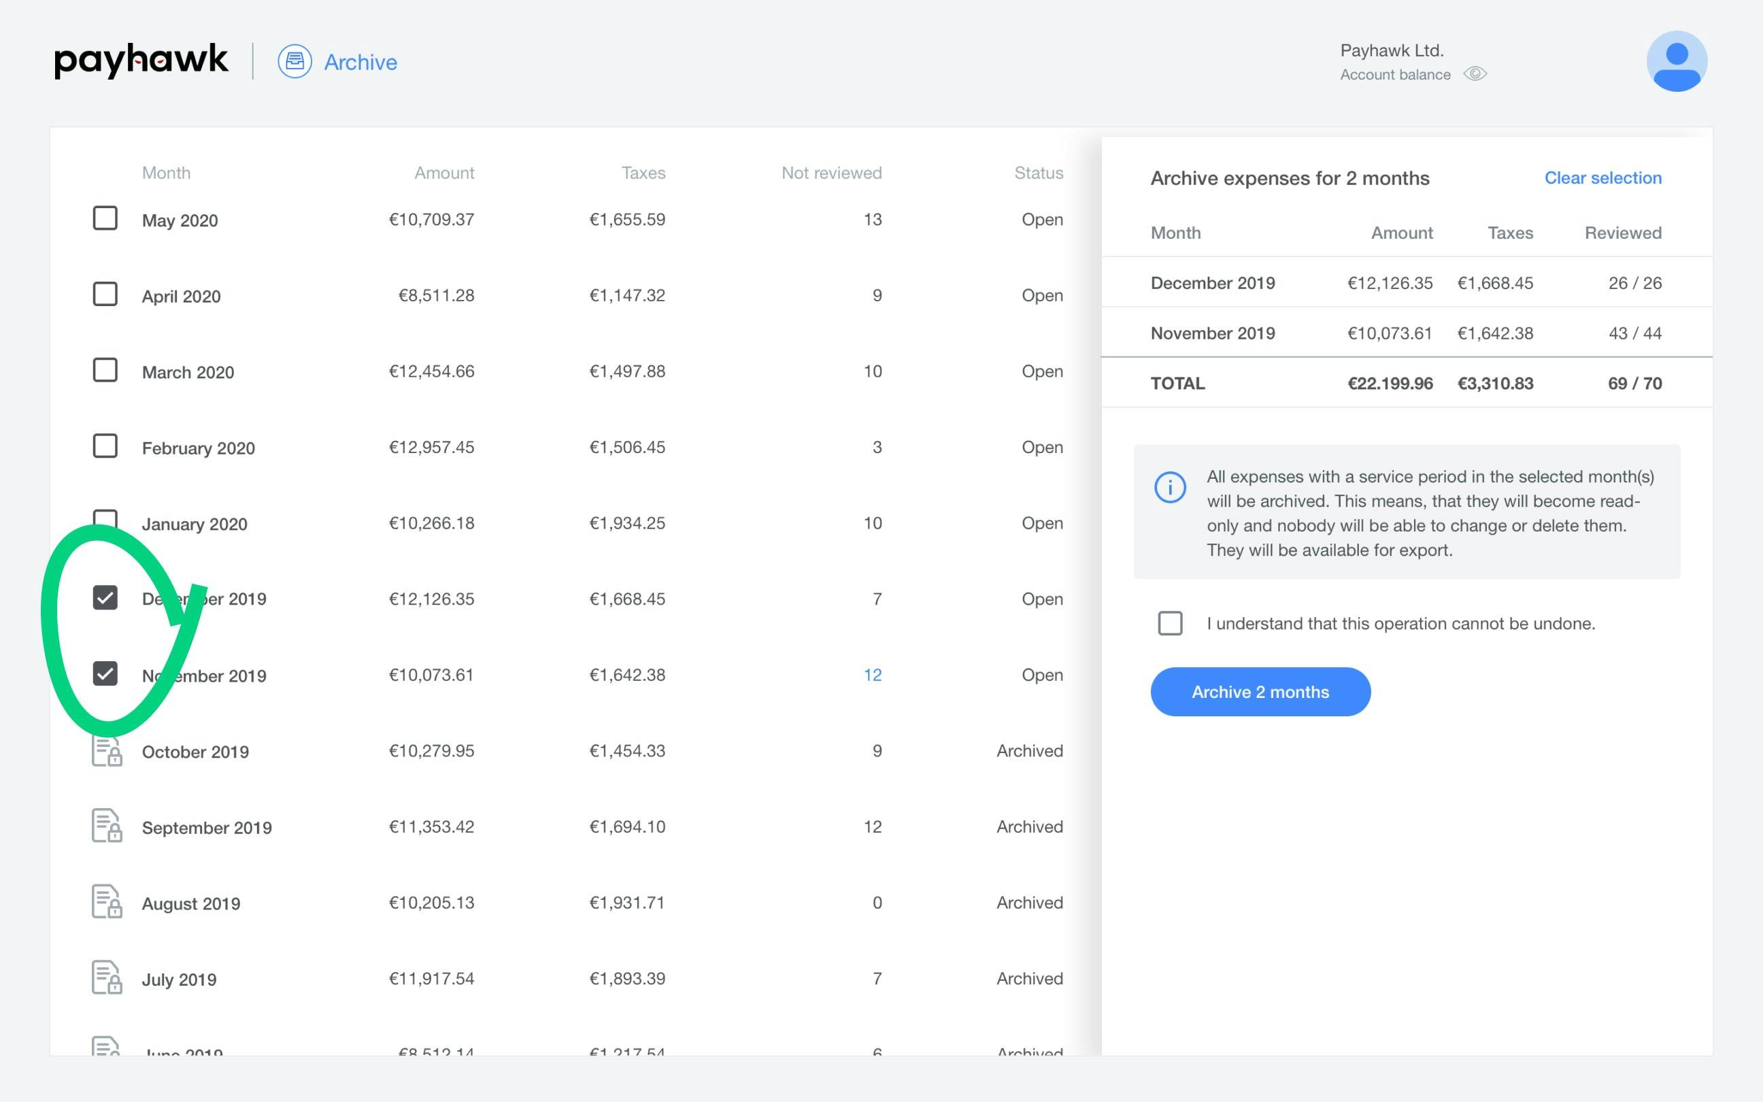Viewport: 1763px width, 1102px height.
Task: Check the February 2020 month checkbox
Action: (x=105, y=446)
